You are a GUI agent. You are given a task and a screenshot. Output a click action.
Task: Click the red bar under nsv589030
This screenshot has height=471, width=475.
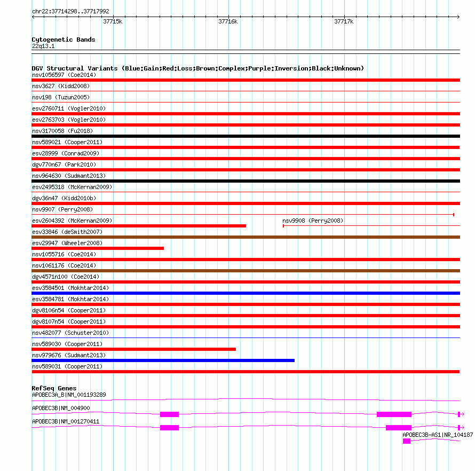click(x=133, y=349)
